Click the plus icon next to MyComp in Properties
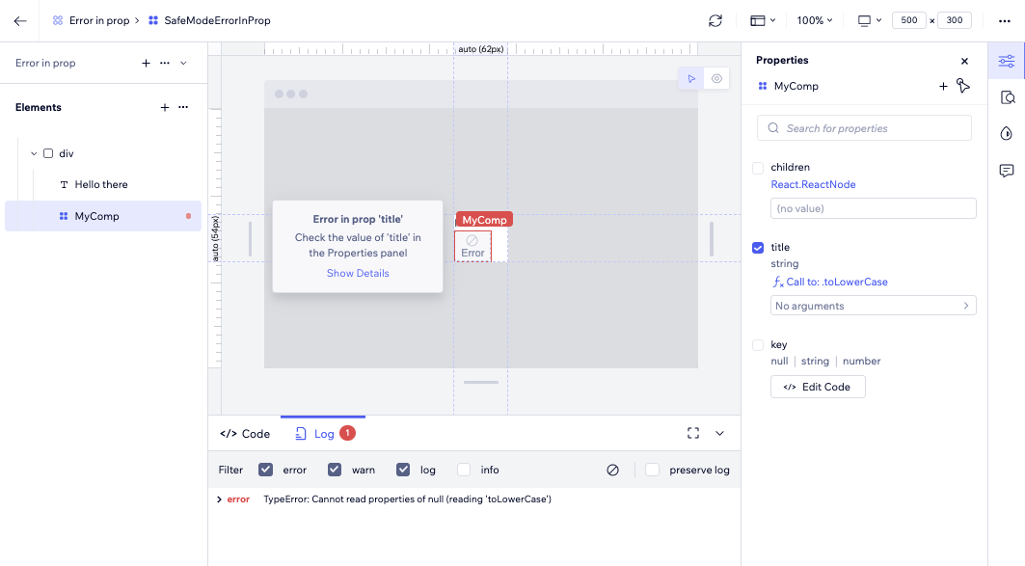This screenshot has width=1025, height=566. point(943,86)
